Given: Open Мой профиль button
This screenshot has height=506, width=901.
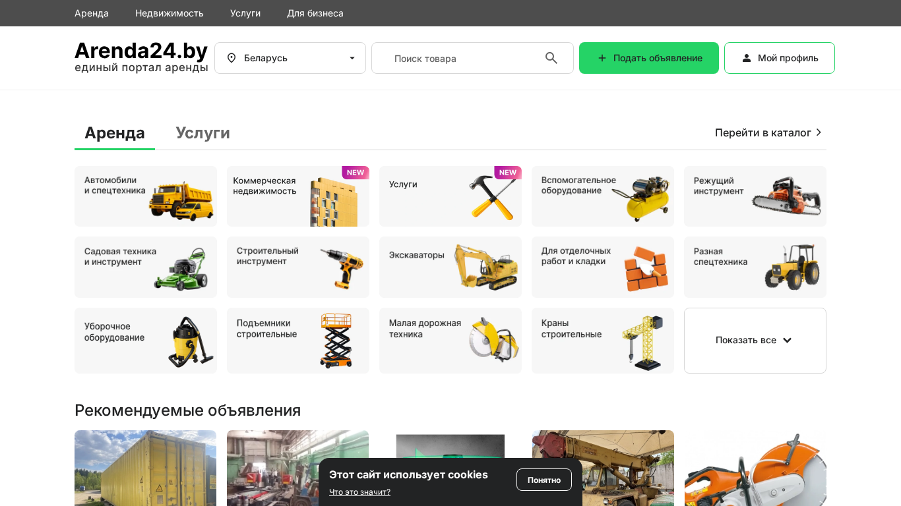Looking at the screenshot, I should pos(780,58).
